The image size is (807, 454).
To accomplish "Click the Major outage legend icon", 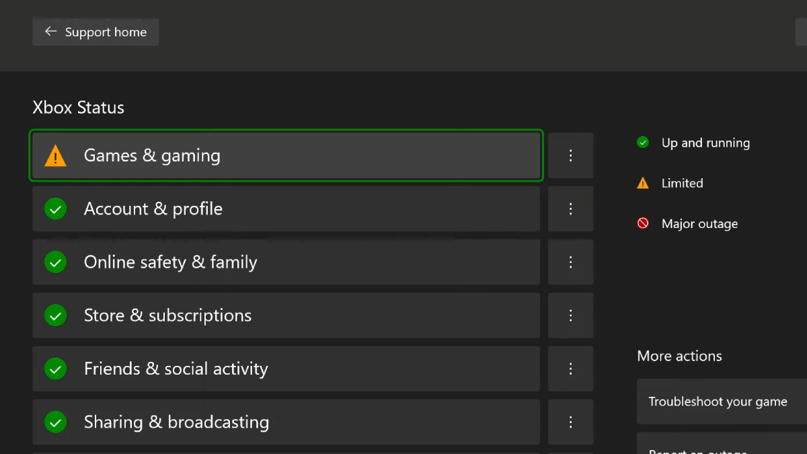I will 642,223.
